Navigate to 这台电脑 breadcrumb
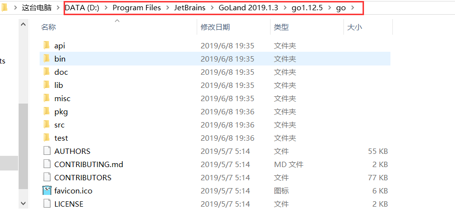The image size is (455, 213). coord(37,8)
